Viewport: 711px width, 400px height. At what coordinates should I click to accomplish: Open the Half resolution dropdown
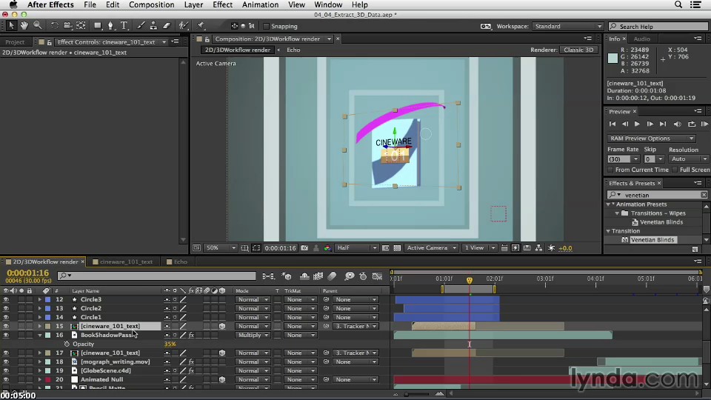(x=353, y=248)
